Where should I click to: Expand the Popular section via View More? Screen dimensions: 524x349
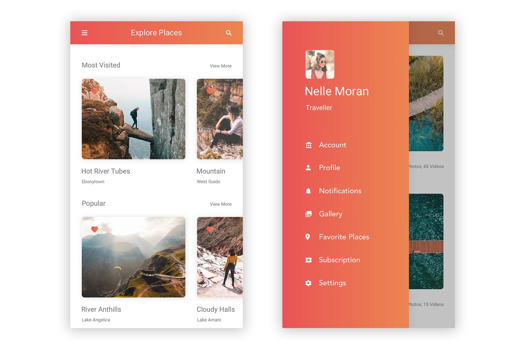(x=221, y=204)
